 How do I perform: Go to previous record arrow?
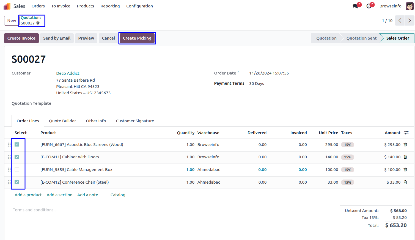click(x=400, y=21)
